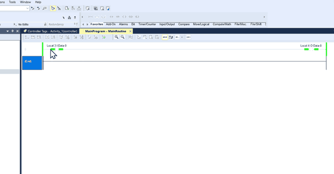
Task: Toggle the highlighted abcd tag display button
Action: click(x=165, y=37)
